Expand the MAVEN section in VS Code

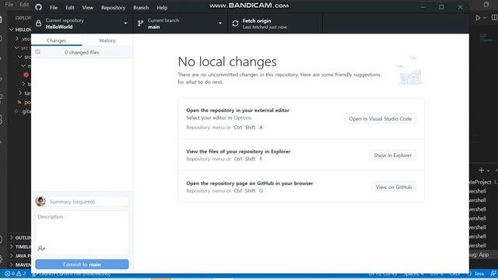click(12, 264)
